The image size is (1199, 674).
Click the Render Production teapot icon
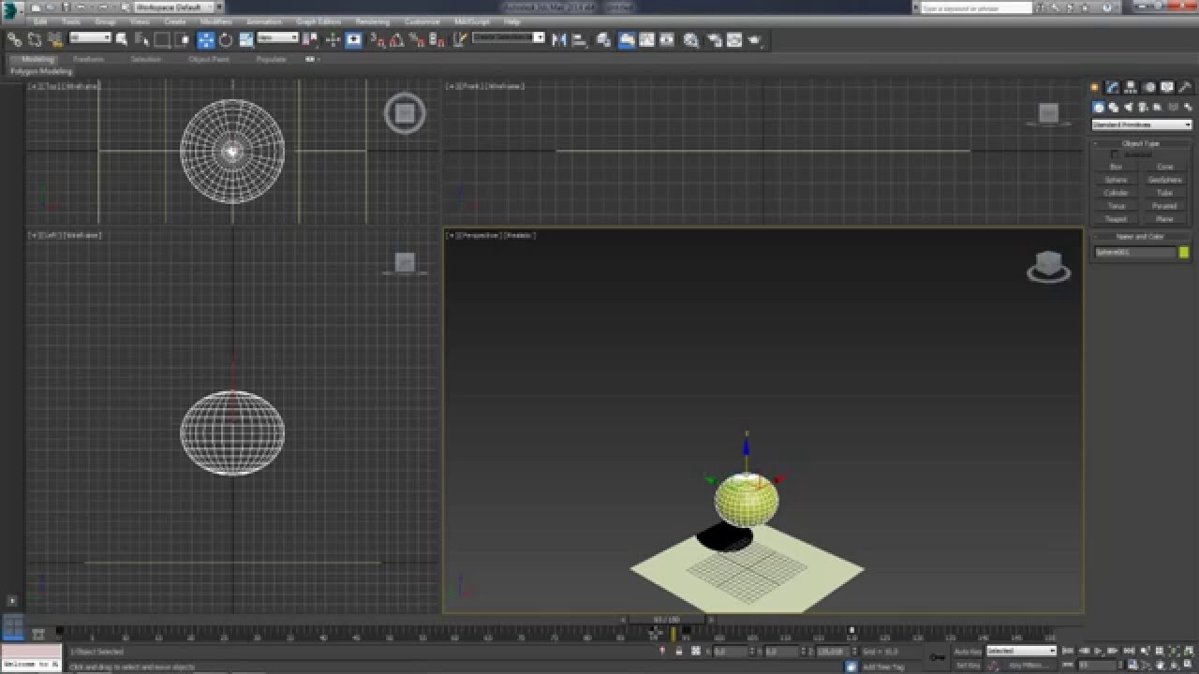[755, 39]
